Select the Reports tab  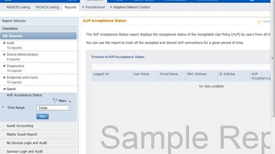tap(70, 7)
